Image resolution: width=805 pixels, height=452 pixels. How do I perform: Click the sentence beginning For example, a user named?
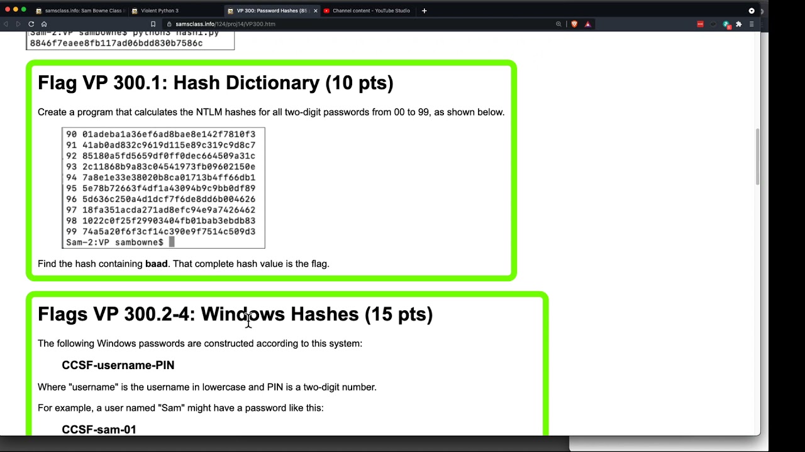pos(180,408)
